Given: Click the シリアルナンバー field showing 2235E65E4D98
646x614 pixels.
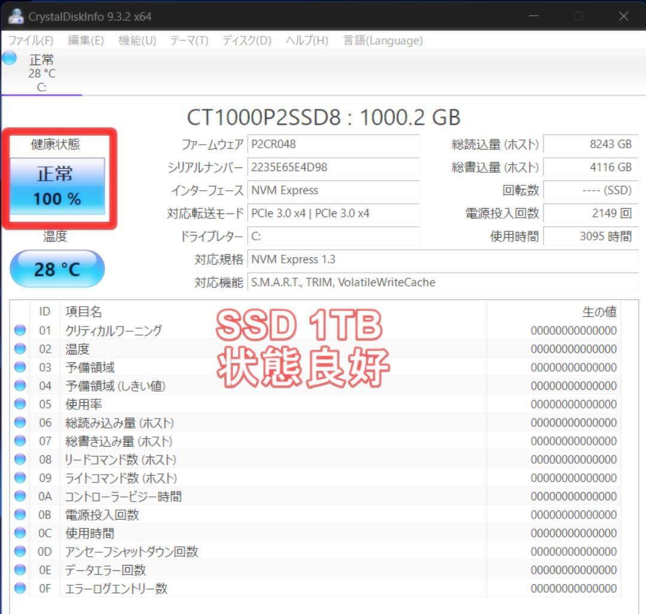Looking at the screenshot, I should coord(332,168).
